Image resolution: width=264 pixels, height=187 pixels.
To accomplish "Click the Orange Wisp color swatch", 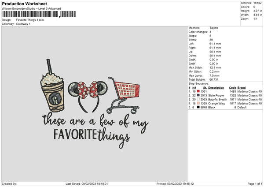I will point(198,103).
